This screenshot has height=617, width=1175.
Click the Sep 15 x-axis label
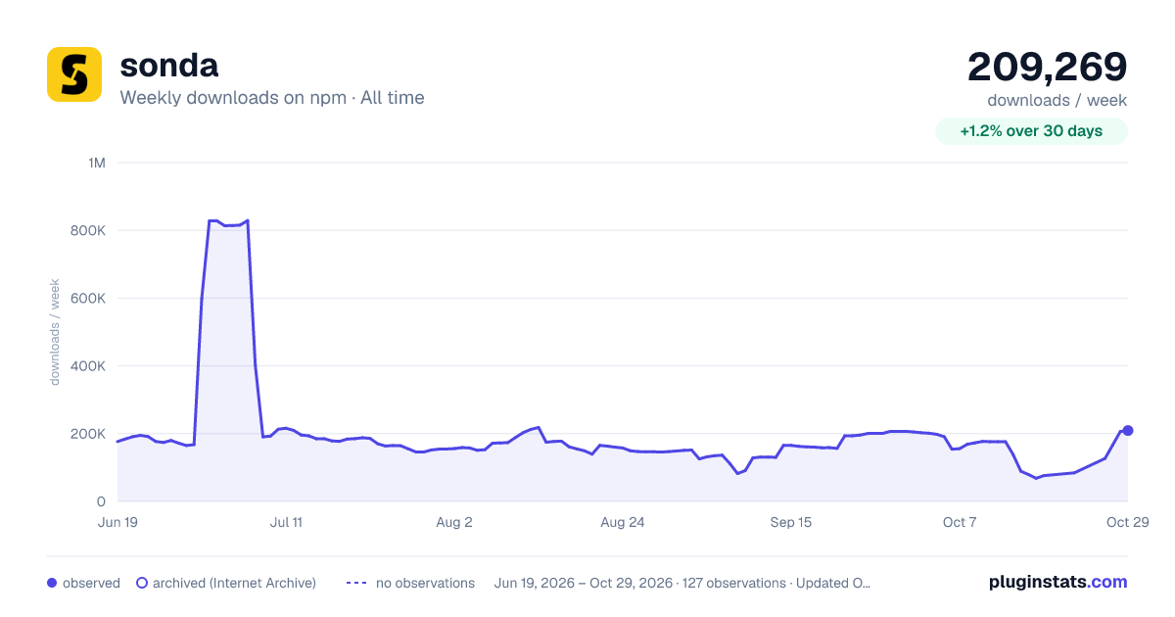pos(791,522)
